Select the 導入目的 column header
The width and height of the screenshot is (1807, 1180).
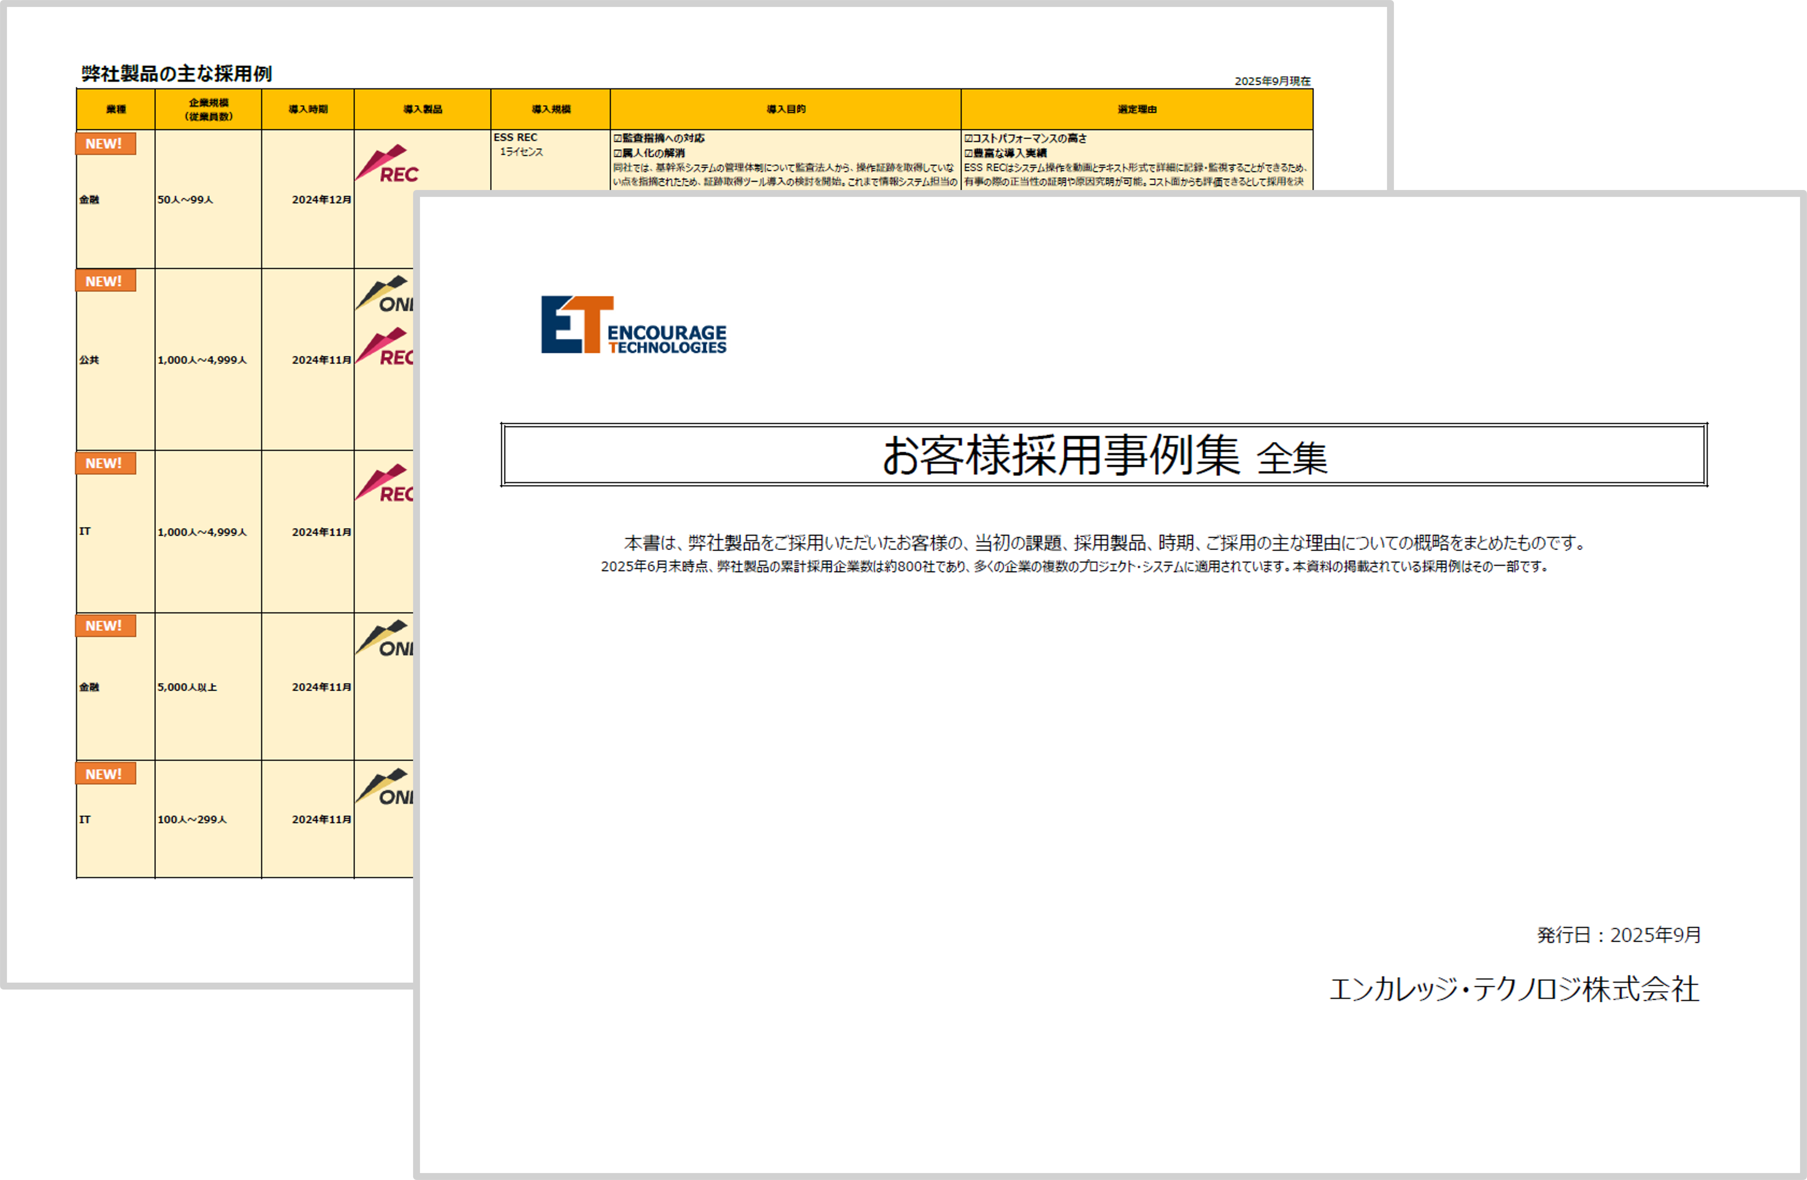point(786,109)
